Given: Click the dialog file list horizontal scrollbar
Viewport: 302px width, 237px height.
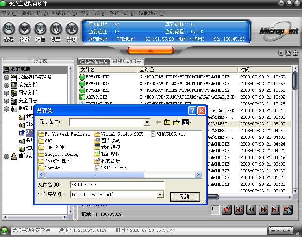Looking at the screenshot, I should pos(95,175).
